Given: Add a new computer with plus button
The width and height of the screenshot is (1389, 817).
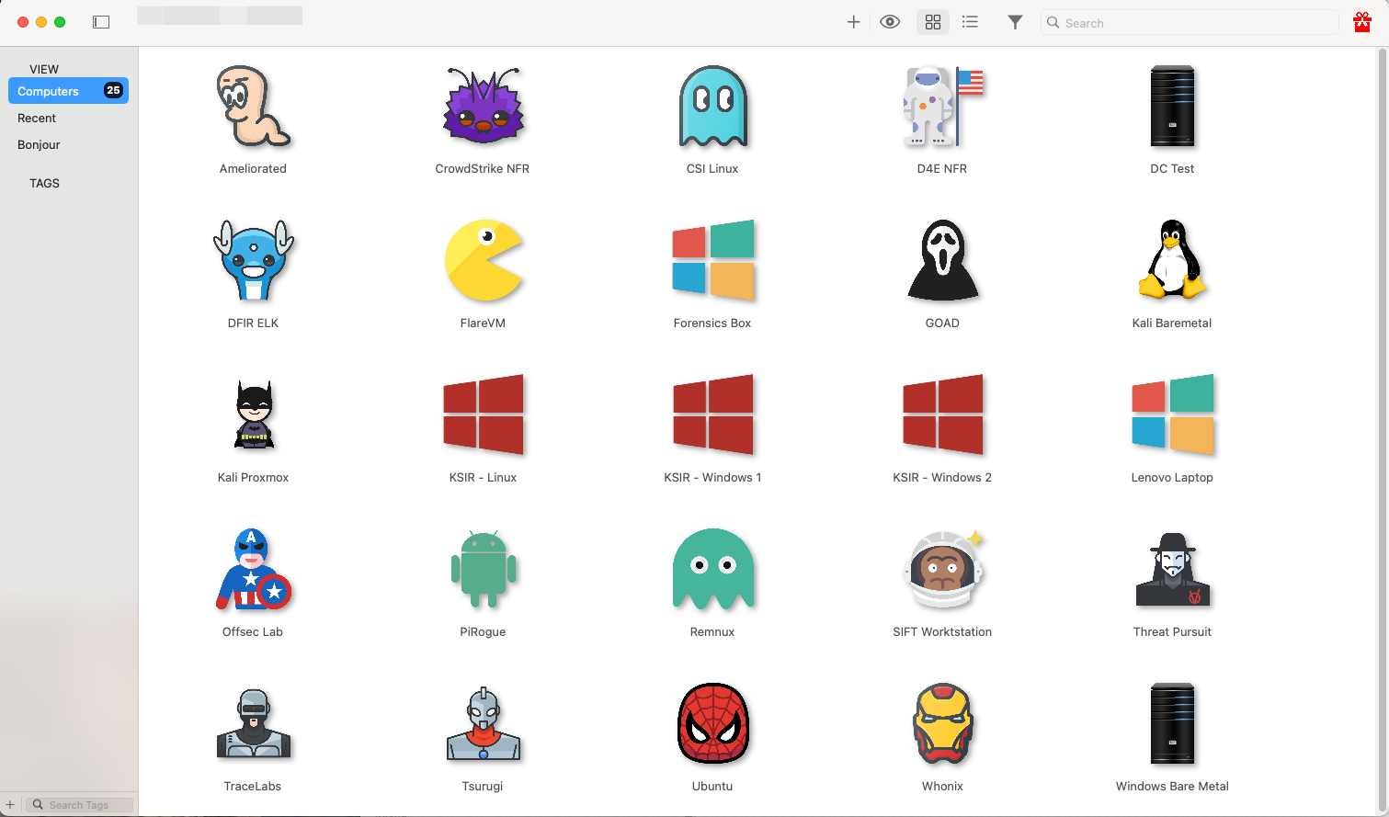Looking at the screenshot, I should tap(853, 22).
